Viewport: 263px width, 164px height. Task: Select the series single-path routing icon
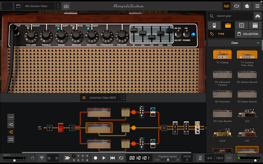tap(11, 117)
